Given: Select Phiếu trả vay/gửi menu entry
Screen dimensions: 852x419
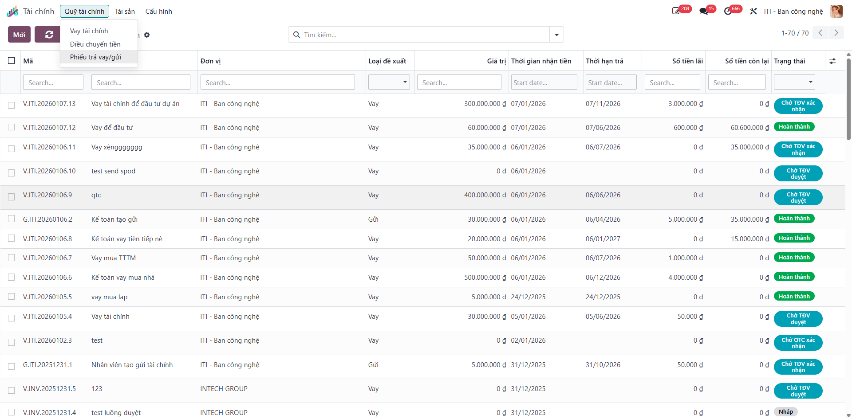Looking at the screenshot, I should point(99,57).
